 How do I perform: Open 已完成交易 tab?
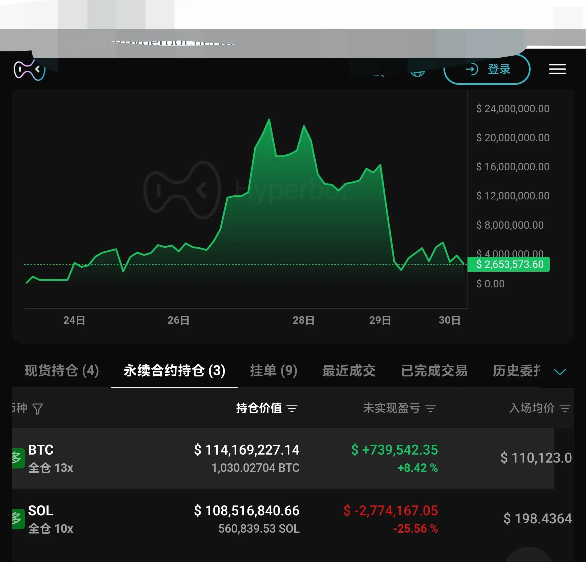coord(434,371)
